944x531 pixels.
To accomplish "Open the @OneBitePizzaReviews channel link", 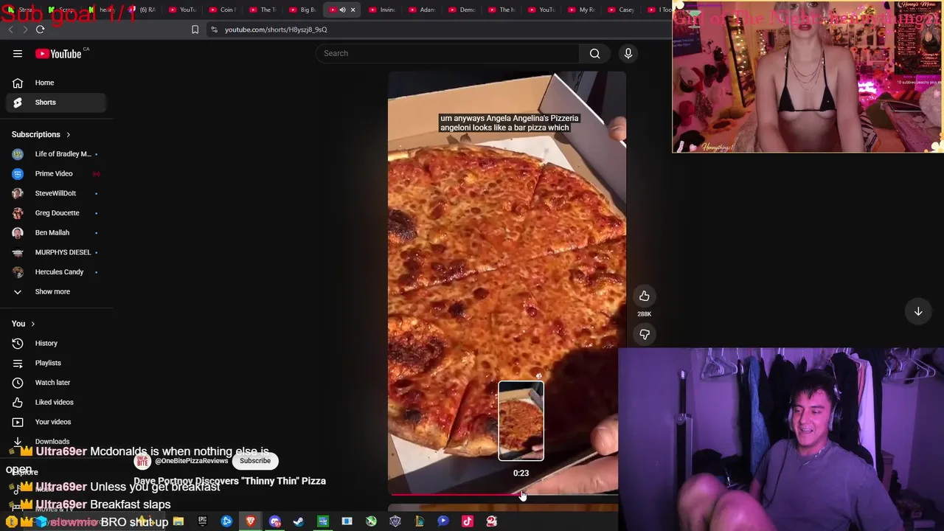I will click(x=192, y=461).
